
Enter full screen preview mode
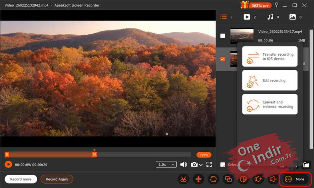(x=209, y=164)
